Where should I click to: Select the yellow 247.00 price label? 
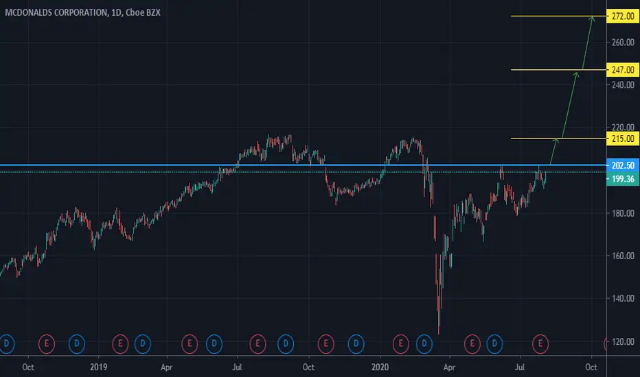click(623, 70)
